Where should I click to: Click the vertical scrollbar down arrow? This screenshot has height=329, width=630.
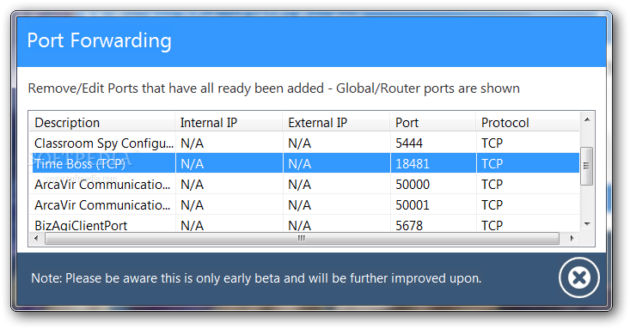click(587, 224)
